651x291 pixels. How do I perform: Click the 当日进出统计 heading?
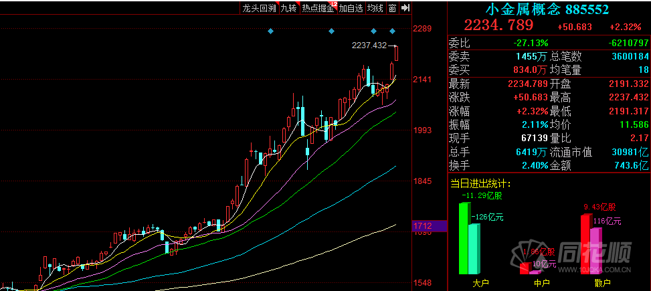pos(480,183)
